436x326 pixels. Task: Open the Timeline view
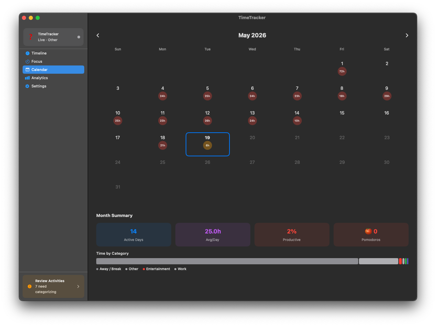click(53, 53)
